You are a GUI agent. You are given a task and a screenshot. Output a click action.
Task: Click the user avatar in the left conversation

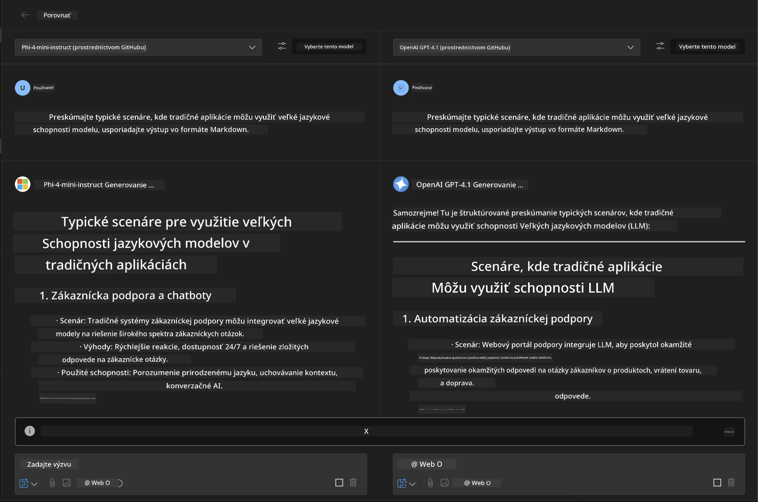(x=23, y=88)
